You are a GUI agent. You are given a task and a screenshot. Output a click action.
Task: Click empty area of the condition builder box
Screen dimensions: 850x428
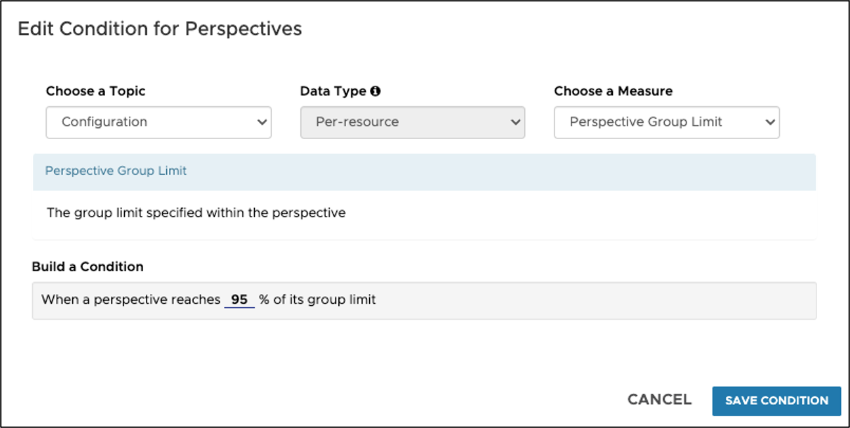(591, 301)
